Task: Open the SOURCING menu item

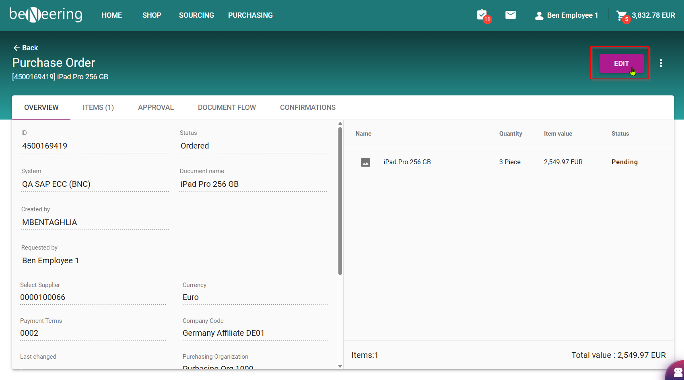Action: point(196,15)
